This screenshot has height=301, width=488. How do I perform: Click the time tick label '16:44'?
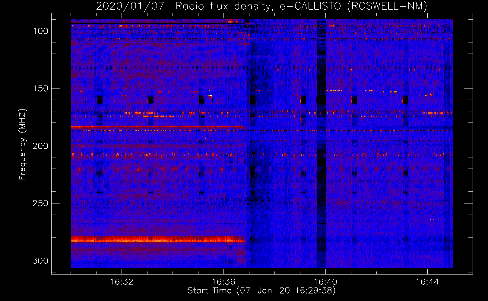(427, 282)
